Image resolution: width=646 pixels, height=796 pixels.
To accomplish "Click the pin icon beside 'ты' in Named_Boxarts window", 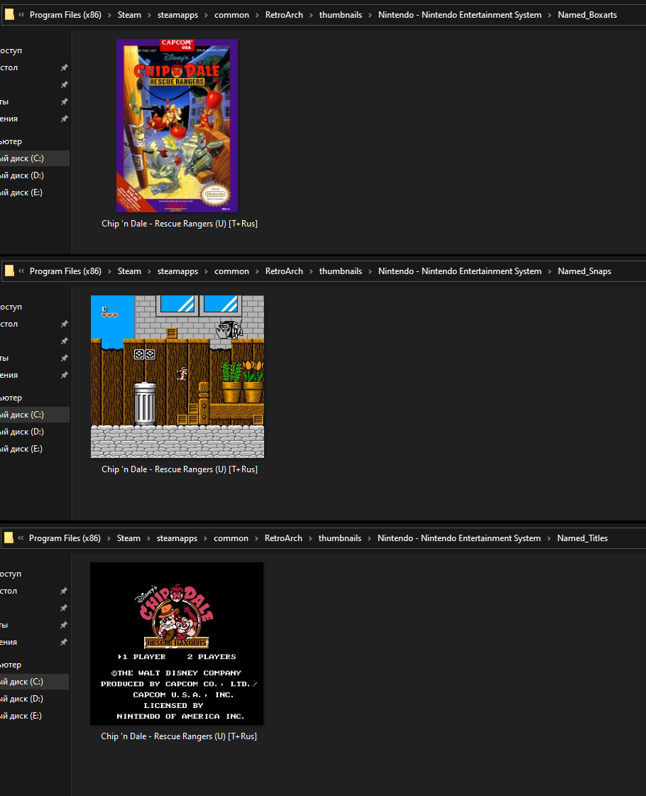I will point(64,102).
